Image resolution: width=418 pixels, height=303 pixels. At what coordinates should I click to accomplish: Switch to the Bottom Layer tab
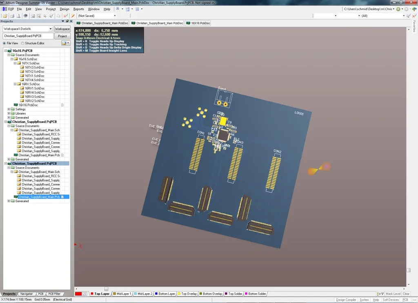pos(165,294)
